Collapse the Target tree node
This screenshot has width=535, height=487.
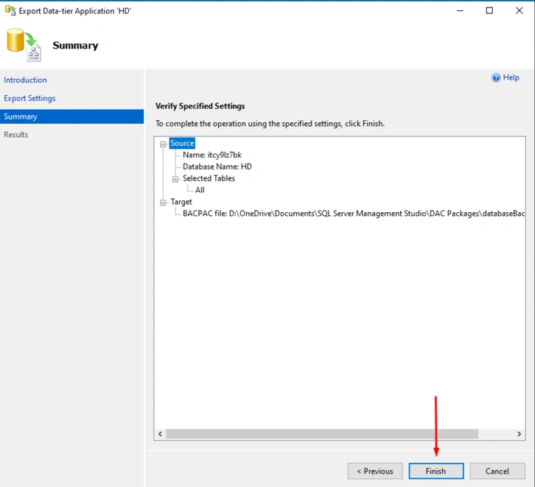tap(163, 203)
